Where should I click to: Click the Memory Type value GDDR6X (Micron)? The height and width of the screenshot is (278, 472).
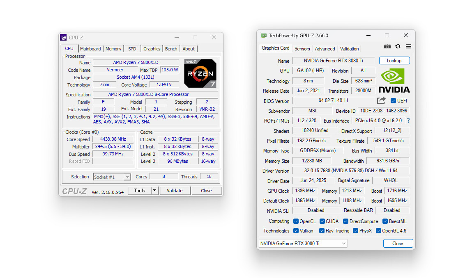(x=318, y=150)
